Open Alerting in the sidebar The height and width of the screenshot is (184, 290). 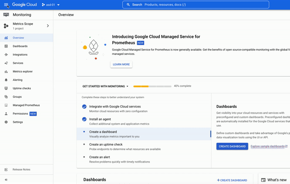27,80
